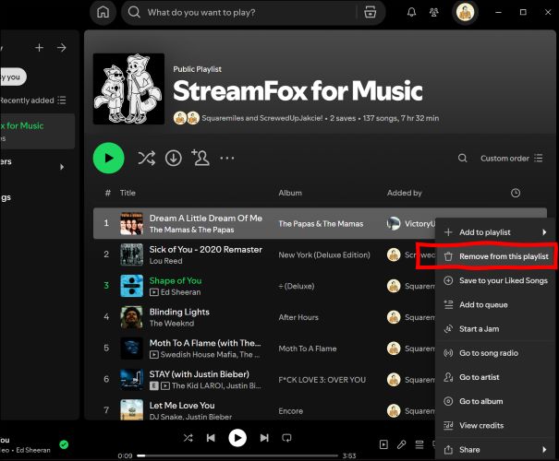The height and width of the screenshot is (461, 559).
Task: Invite collaborators to the playlist
Action: (201, 158)
